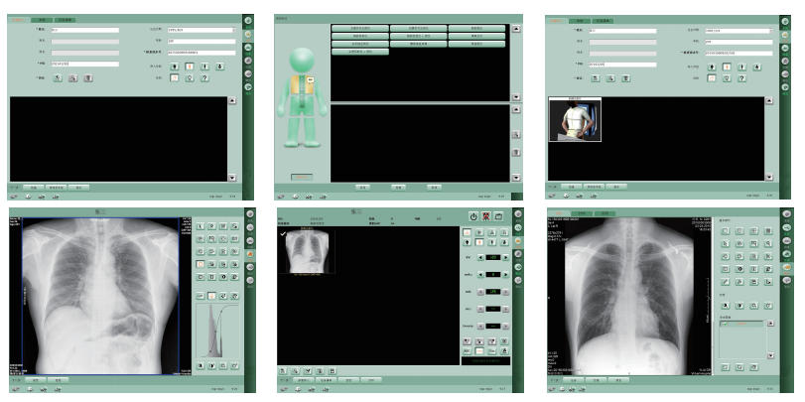Click the top sidebar icon in top-left panel

(248, 21)
